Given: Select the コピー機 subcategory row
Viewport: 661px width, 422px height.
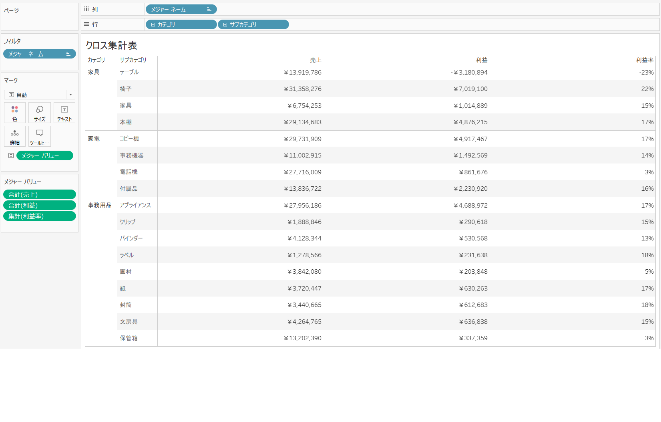Looking at the screenshot, I should point(129,139).
